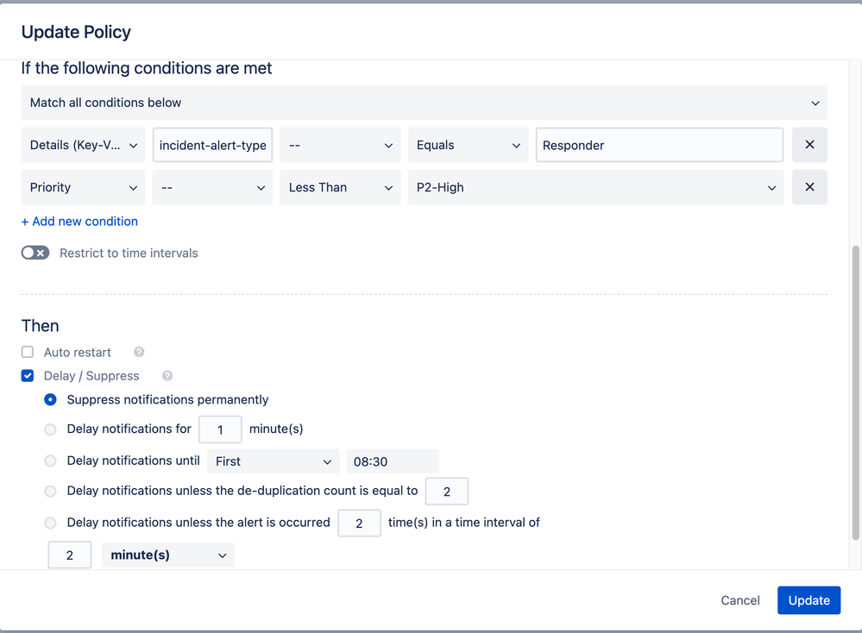Viewport: 862px width, 633px height.
Task: Open the minute(s) time unit dropdown
Action: click(167, 555)
